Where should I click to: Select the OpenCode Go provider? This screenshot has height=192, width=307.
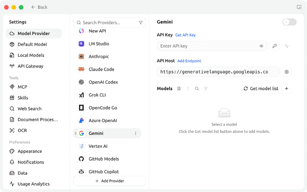pyautogui.click(x=107, y=108)
